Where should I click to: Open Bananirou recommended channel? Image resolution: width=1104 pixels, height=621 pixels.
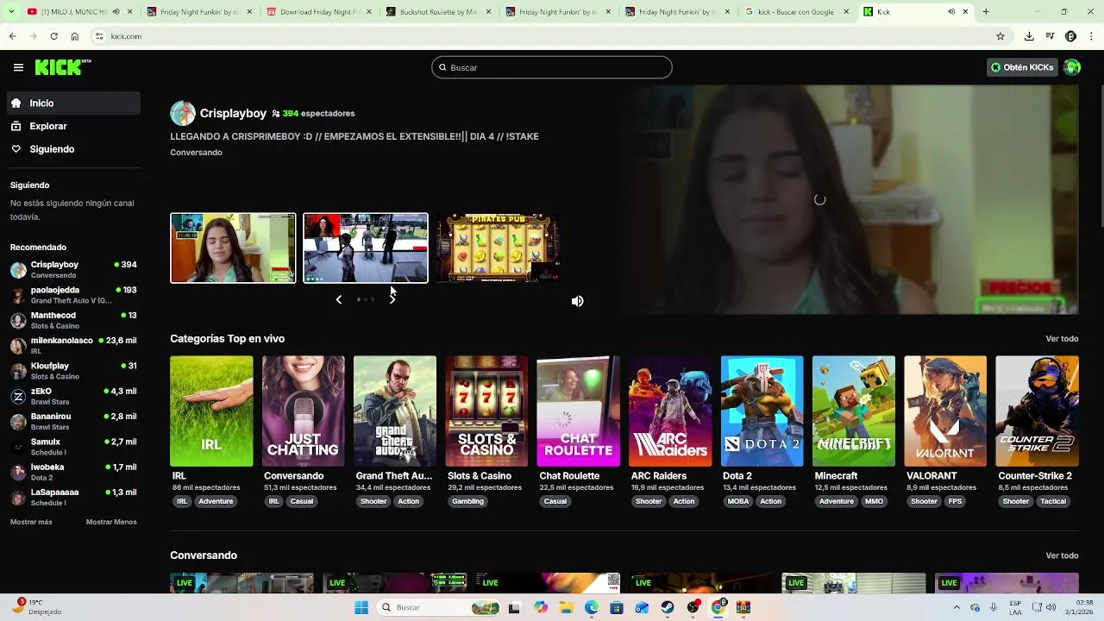coord(73,421)
